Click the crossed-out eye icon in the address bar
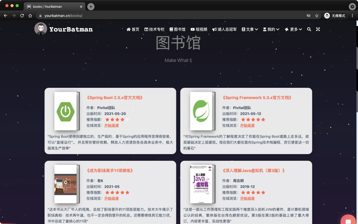Image resolution: width=358 pixels, height=224 pixels. [x=309, y=16]
